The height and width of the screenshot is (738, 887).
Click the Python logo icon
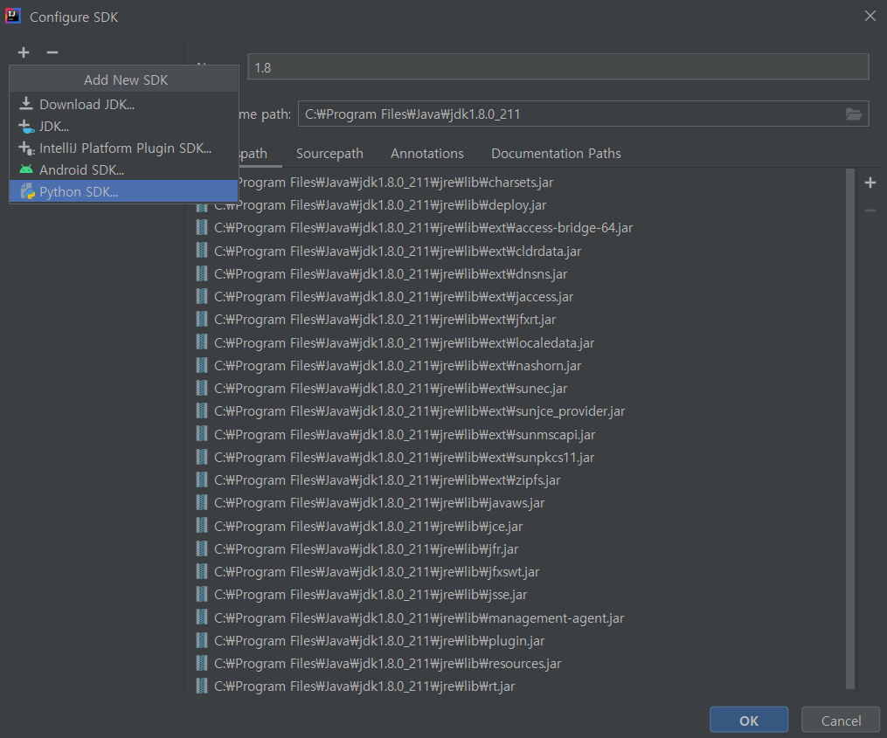(x=27, y=192)
